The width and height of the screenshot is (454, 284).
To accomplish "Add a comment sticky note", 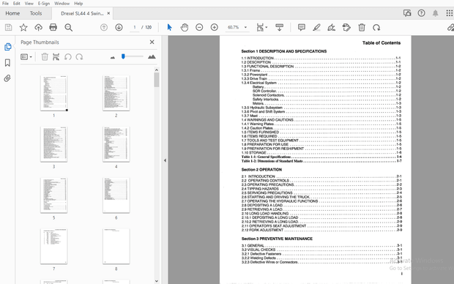I will point(302,28).
